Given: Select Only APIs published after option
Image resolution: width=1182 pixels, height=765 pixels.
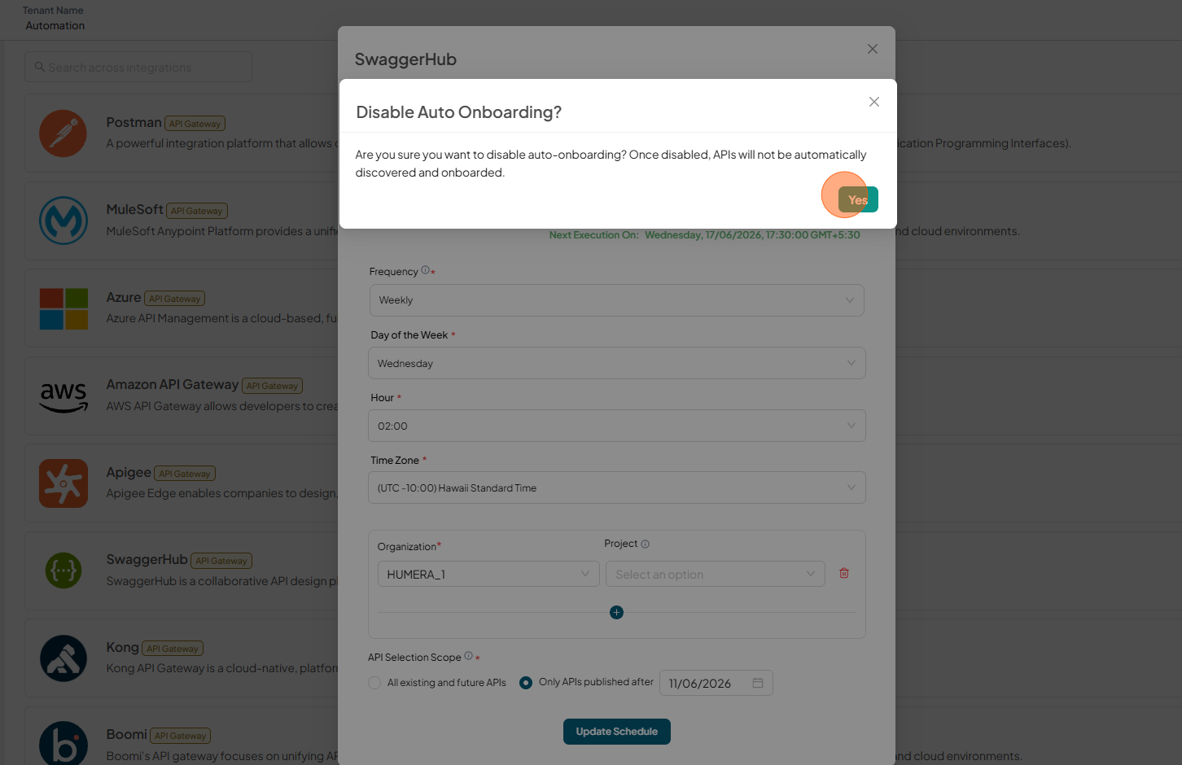Looking at the screenshot, I should (x=526, y=683).
